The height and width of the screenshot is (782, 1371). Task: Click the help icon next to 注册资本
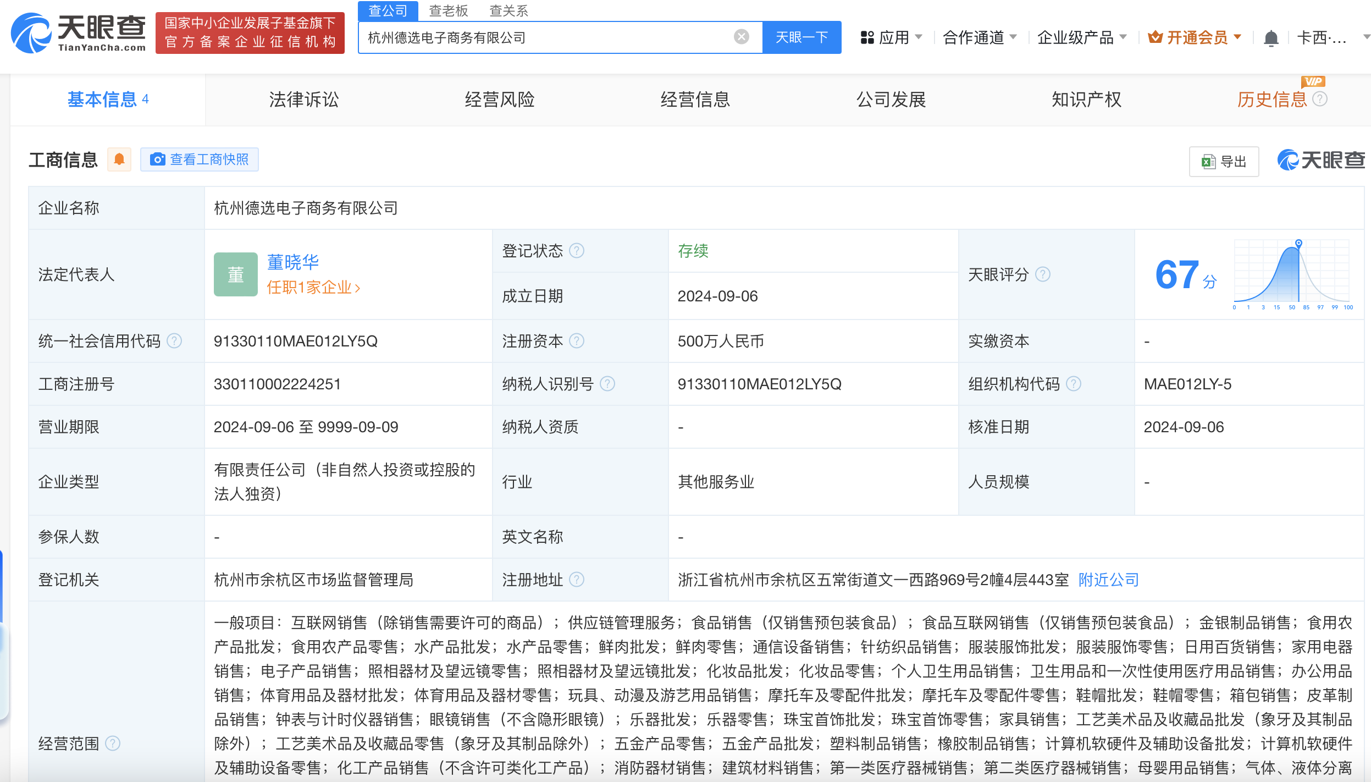[x=577, y=341]
